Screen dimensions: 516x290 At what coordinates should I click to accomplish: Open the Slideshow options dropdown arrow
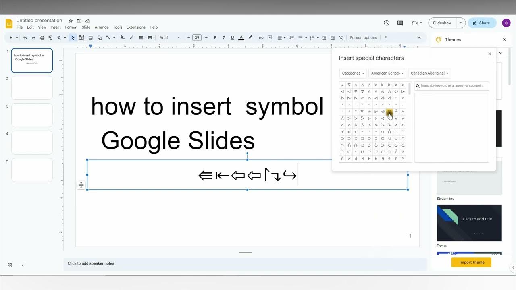tap(461, 23)
